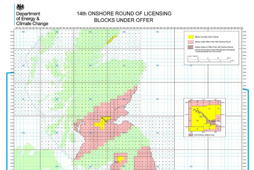Click the OV grid square label
This screenshot has width=254, height=170.
(x=191, y=166)
